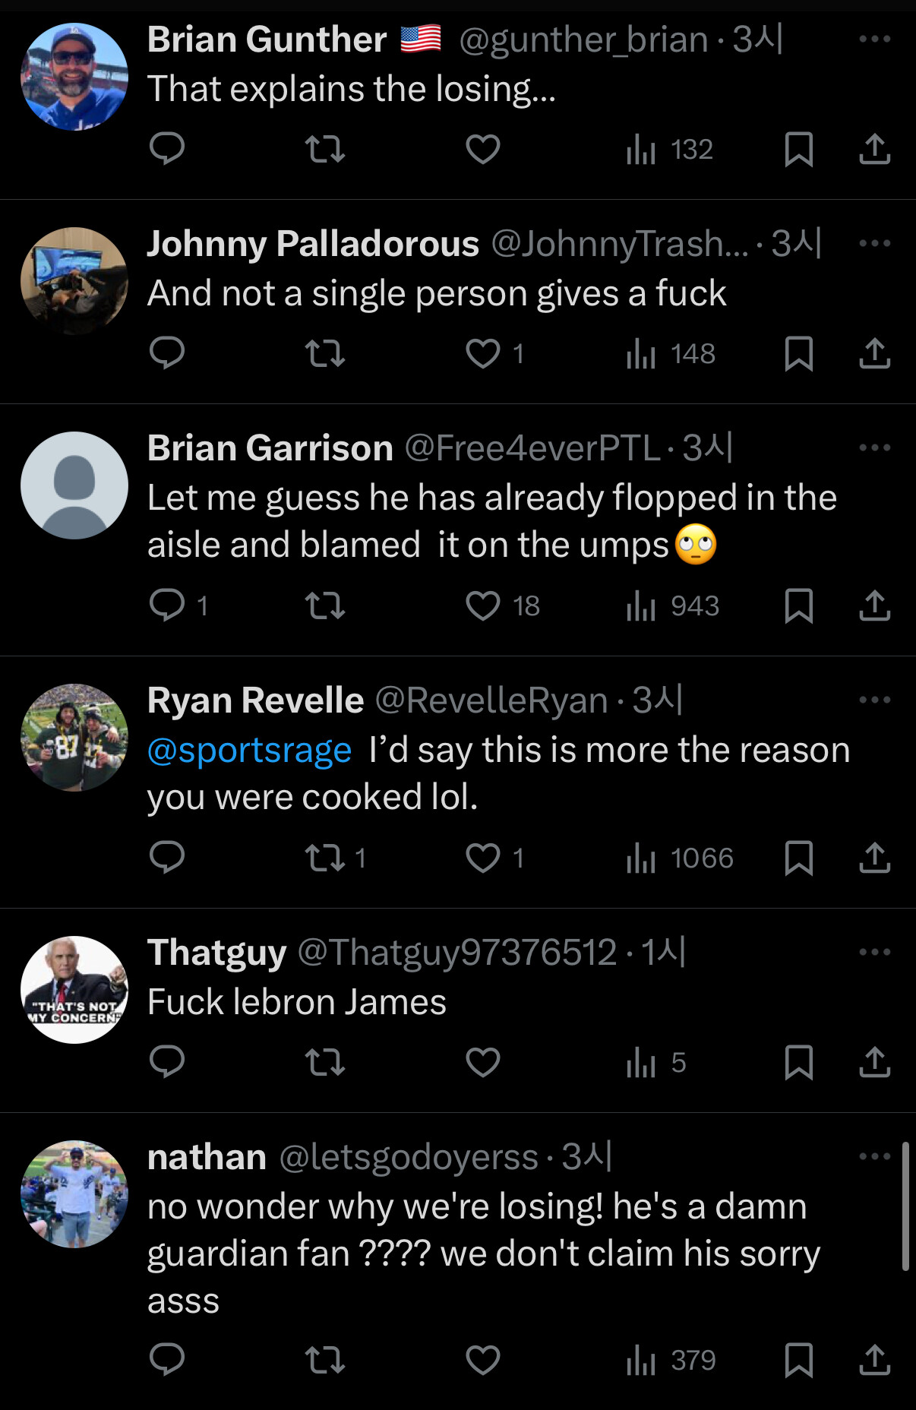Click the vertical scrollbar thumb

tap(905, 1206)
